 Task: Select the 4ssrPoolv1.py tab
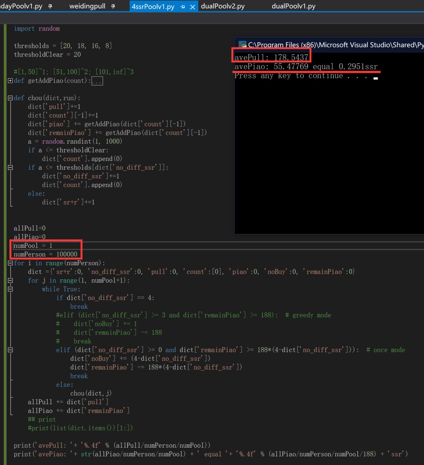[x=153, y=7]
